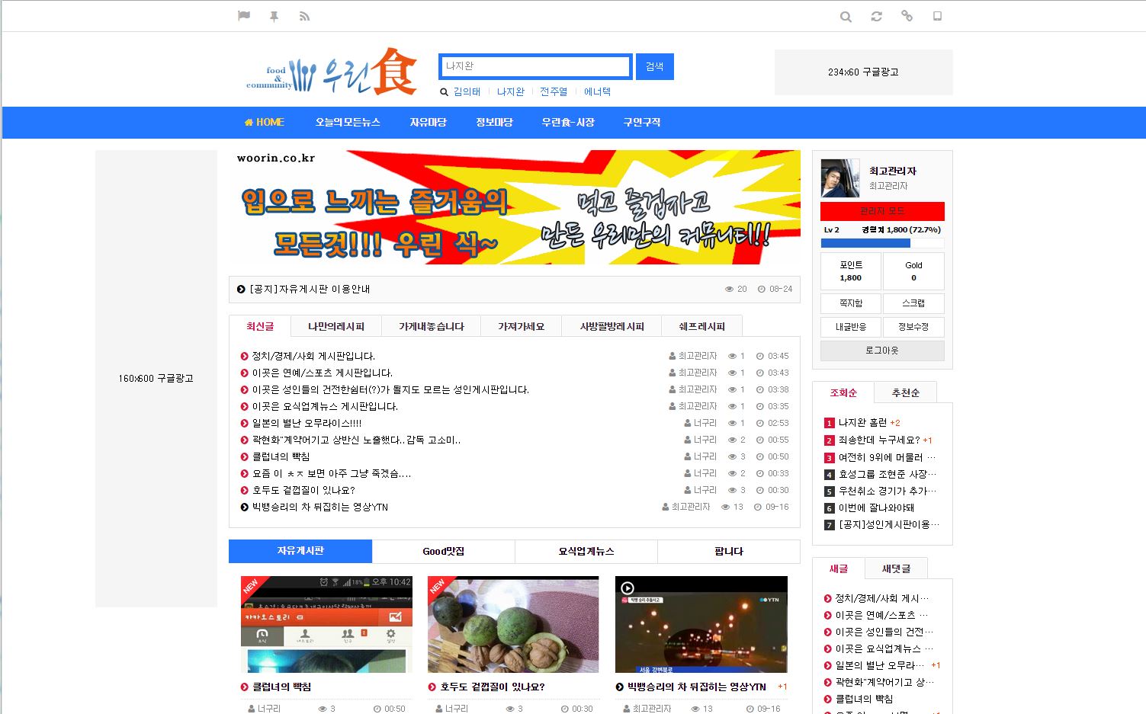Open the 우린食-시장 menu
Image resolution: width=1146 pixels, height=714 pixels.
pyautogui.click(x=568, y=122)
